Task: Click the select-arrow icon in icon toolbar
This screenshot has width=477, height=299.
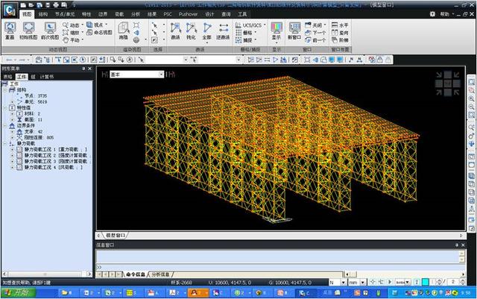Action: (x=141, y=60)
